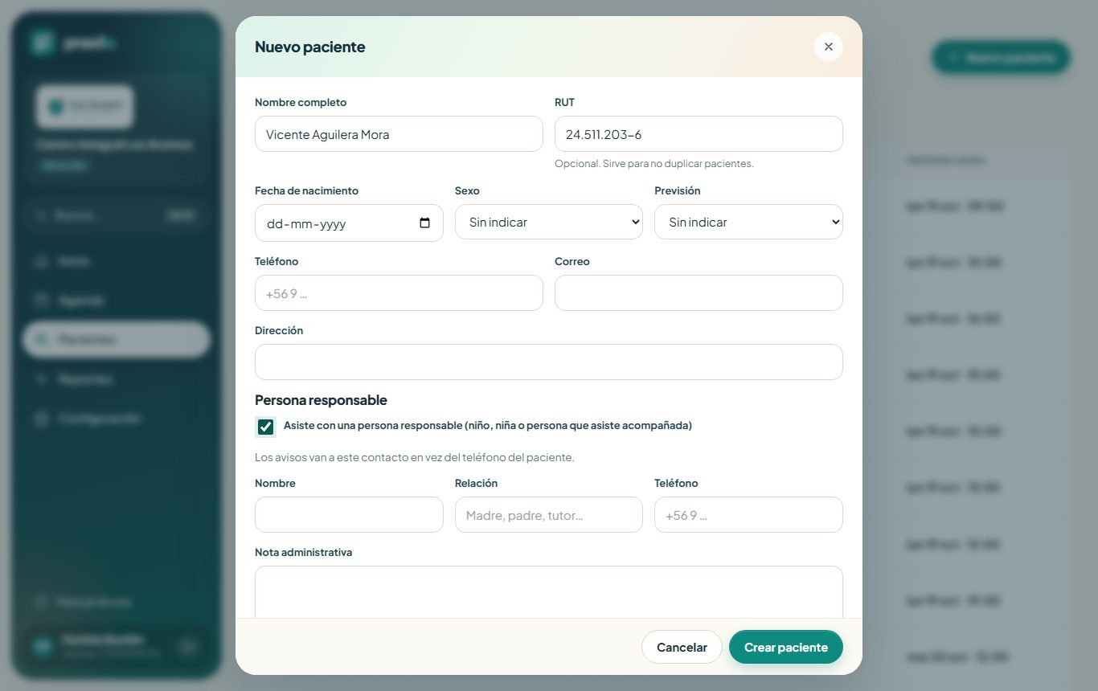Click Agenda in the blurred sidebar

117,301
